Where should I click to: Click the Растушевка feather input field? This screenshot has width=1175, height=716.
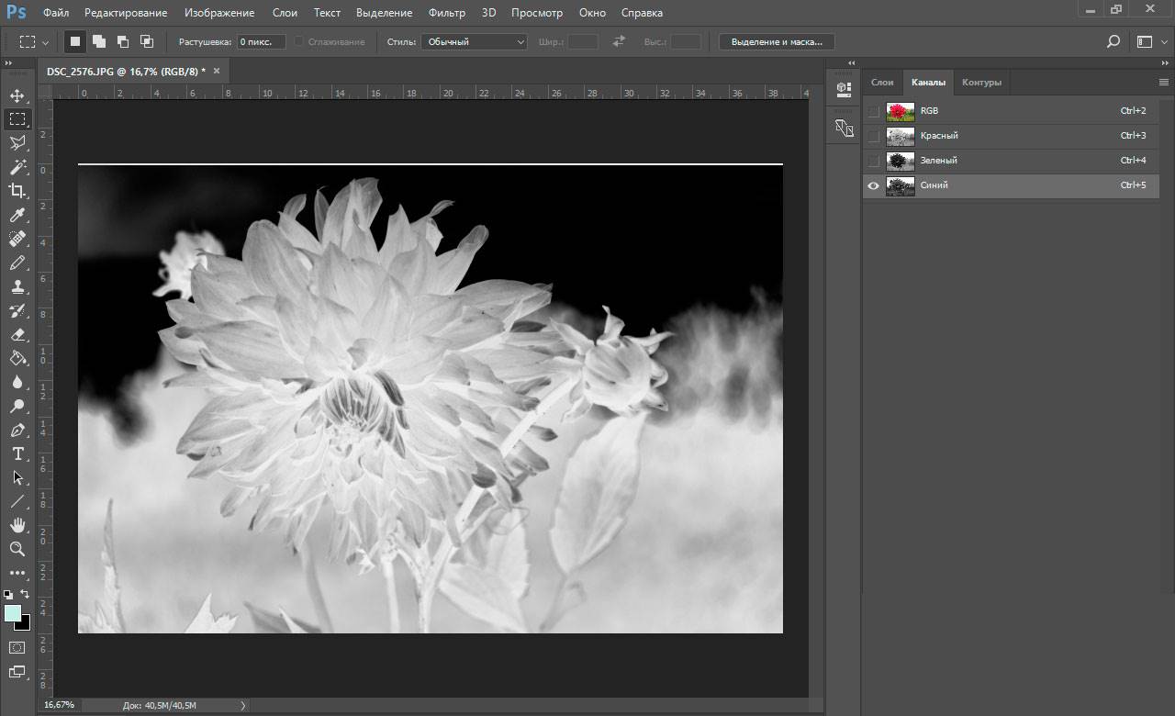[x=261, y=42]
